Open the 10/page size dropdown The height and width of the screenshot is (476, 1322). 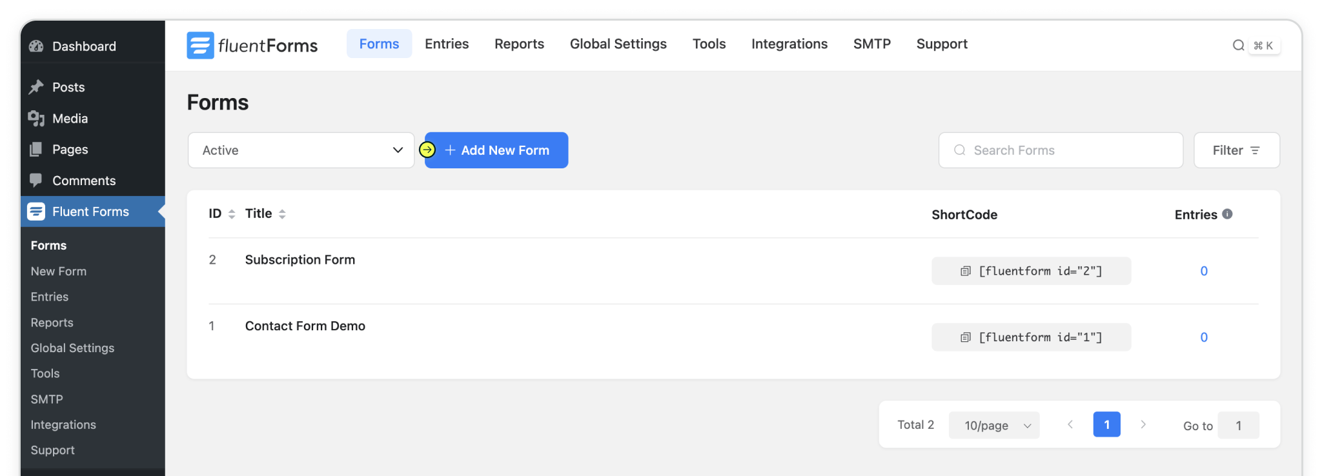coord(994,425)
